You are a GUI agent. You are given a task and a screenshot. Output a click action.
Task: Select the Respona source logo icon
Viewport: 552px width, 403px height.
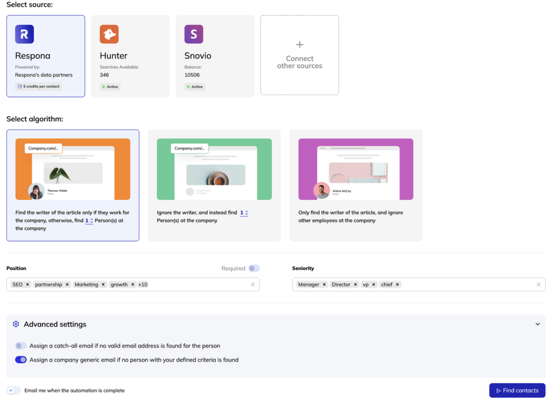pyautogui.click(x=24, y=34)
